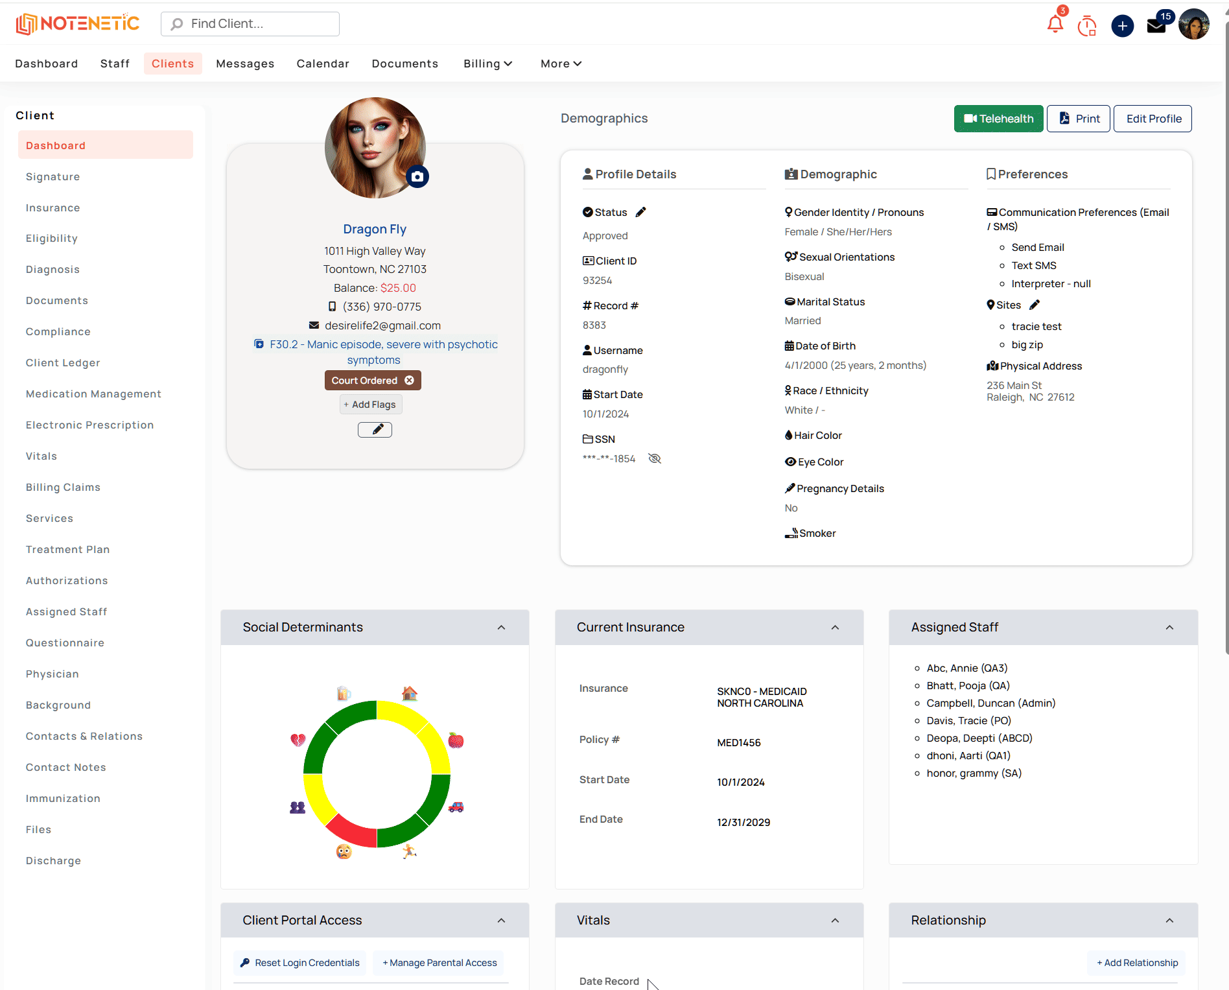The height and width of the screenshot is (990, 1229).
Task: Collapse the Current Insurance panel
Action: tap(835, 628)
